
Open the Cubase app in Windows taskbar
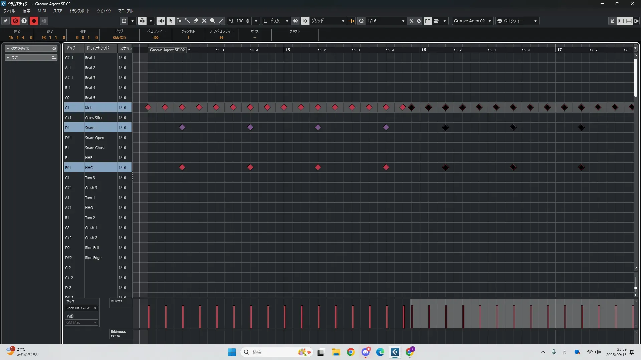[x=395, y=352]
